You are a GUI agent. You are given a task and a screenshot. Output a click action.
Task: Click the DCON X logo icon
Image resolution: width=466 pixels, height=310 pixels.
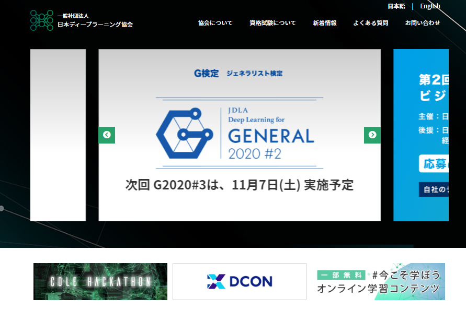(x=216, y=281)
